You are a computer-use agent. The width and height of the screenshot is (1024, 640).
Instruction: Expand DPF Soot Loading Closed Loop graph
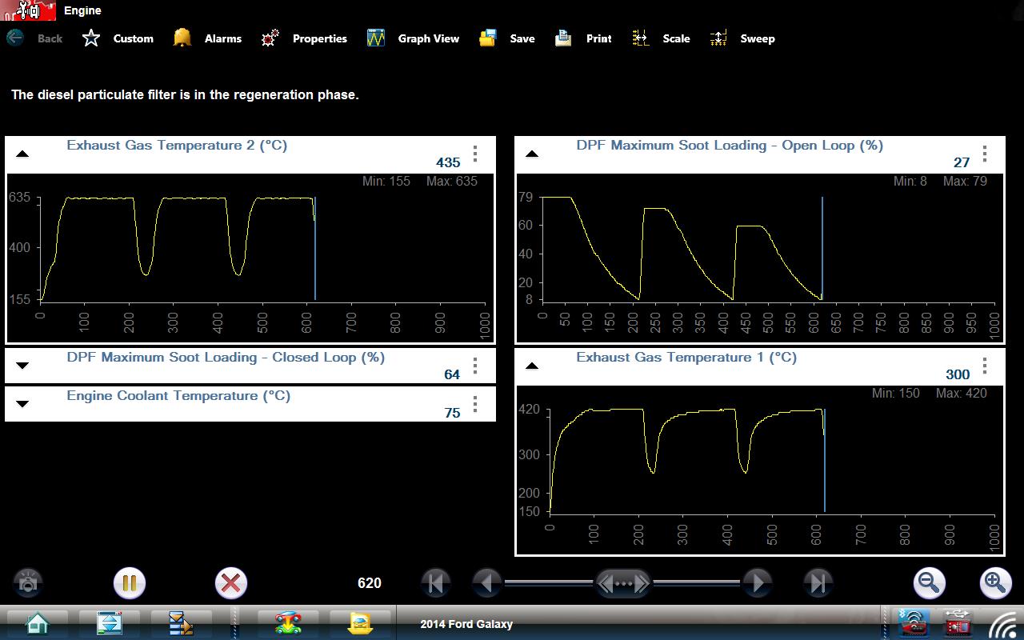pyautogui.click(x=22, y=366)
